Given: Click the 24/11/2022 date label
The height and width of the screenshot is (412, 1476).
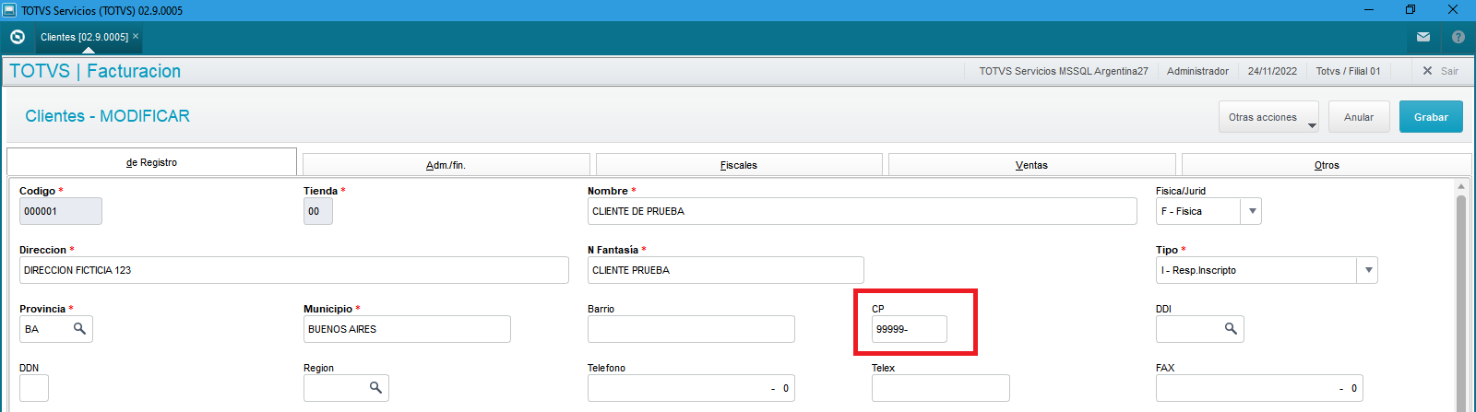Looking at the screenshot, I should pyautogui.click(x=1272, y=71).
